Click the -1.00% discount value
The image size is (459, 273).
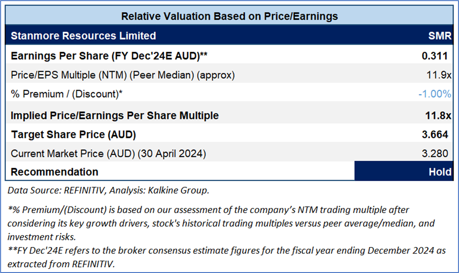pyautogui.click(x=434, y=94)
